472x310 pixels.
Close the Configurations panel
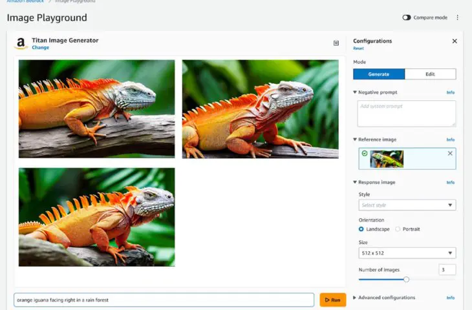455,41
